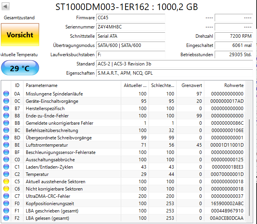Image resolution: width=257 pixels, height=224 pixels.
Task: Click the blue status icon for Luftstromtemperatur
Action: click(6, 145)
